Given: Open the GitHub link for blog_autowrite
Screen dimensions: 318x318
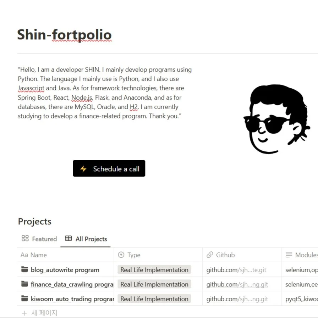Looking at the screenshot, I should [236, 270].
